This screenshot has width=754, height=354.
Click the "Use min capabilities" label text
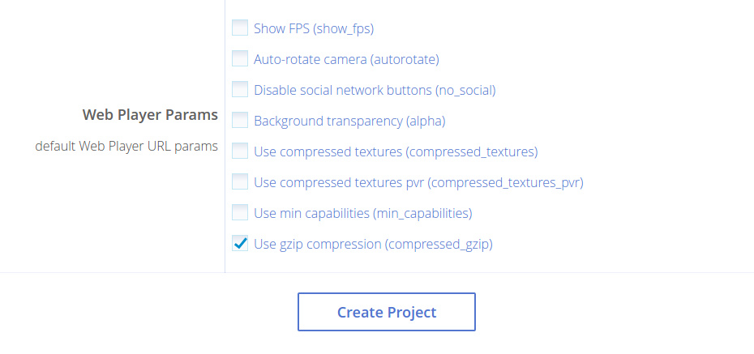click(311, 213)
